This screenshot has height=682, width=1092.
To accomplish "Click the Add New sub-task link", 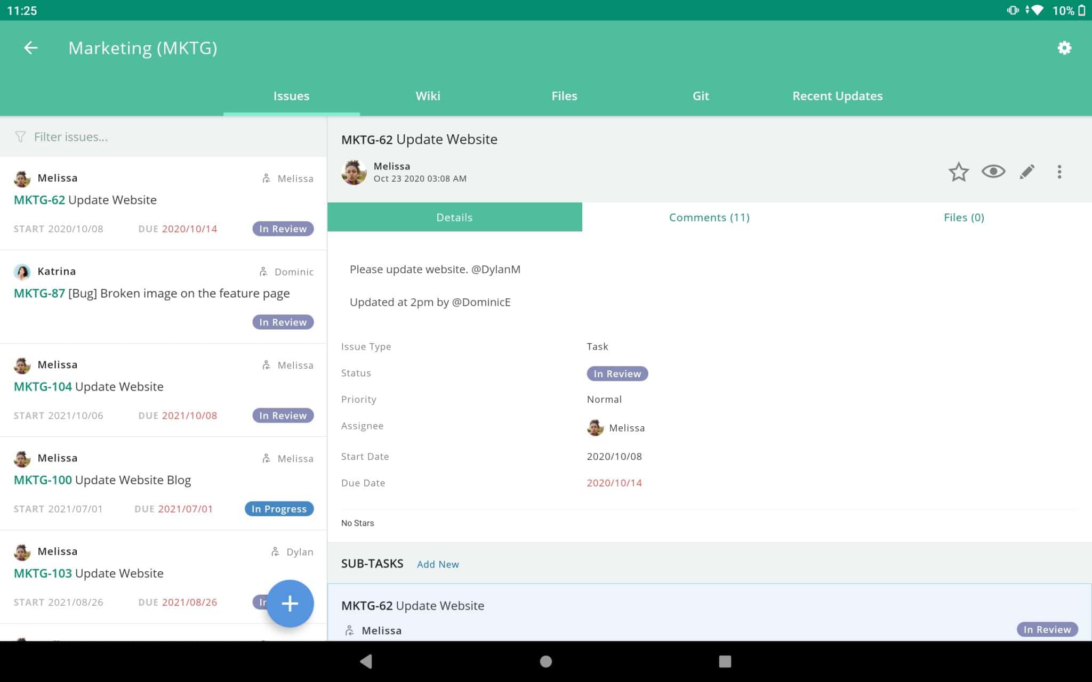I will click(438, 564).
